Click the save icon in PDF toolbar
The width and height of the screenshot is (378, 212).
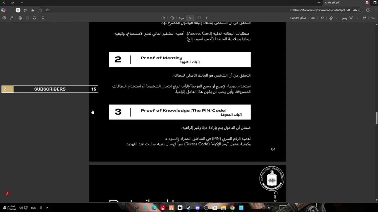click(27, 18)
